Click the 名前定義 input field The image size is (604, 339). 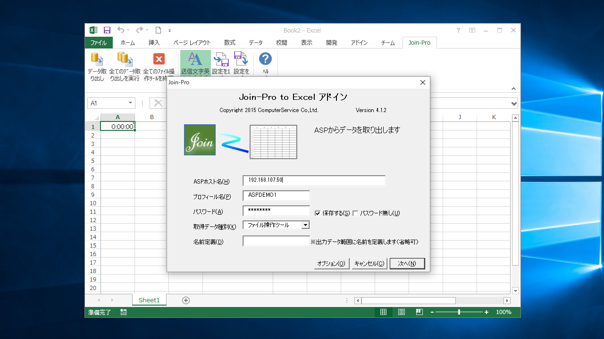coord(276,241)
